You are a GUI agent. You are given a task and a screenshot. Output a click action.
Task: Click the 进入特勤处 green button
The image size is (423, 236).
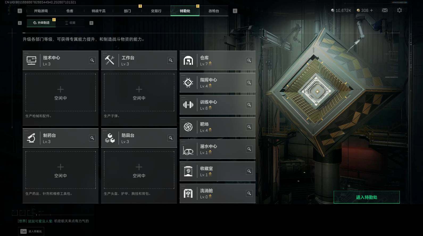(x=367, y=197)
